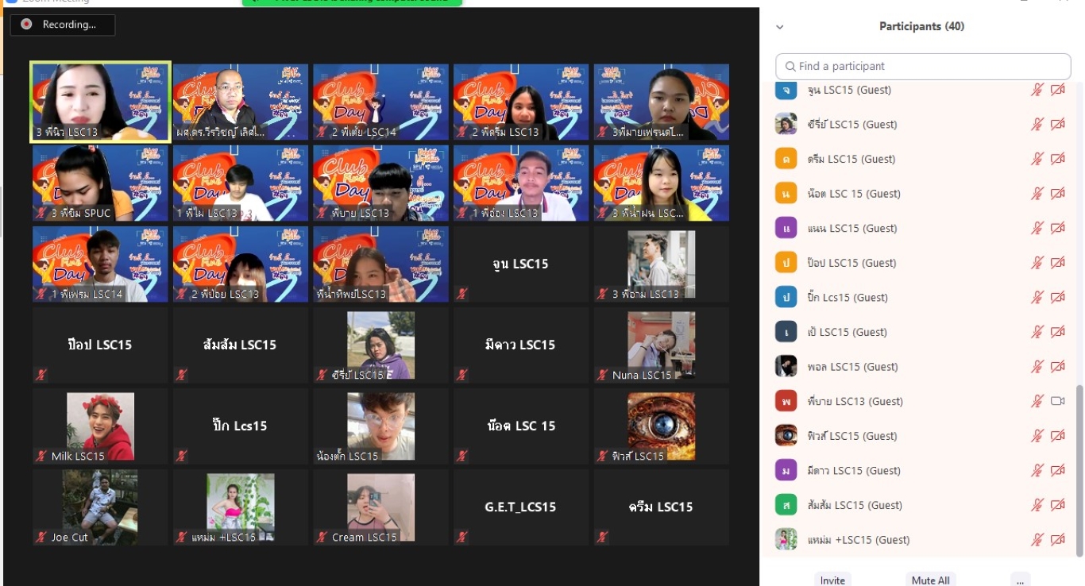This screenshot has height=586, width=1085.
Task: Select the 3 พี่นิว LSC13 video tile
Action: [100, 102]
